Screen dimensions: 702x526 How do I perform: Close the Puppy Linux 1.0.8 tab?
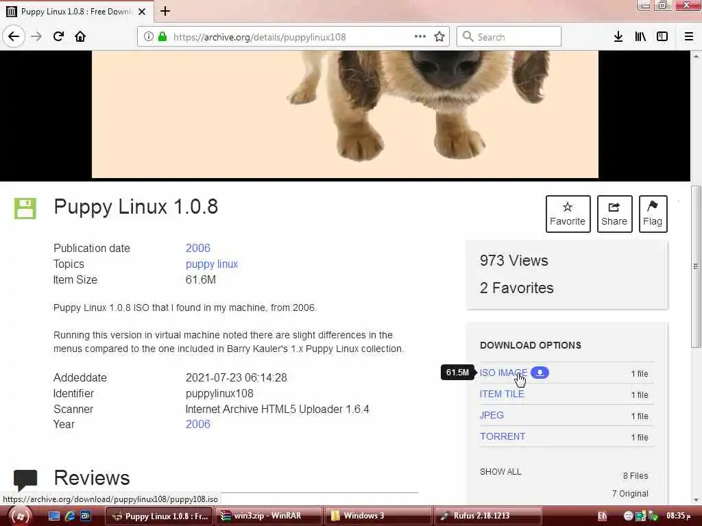[142, 12]
